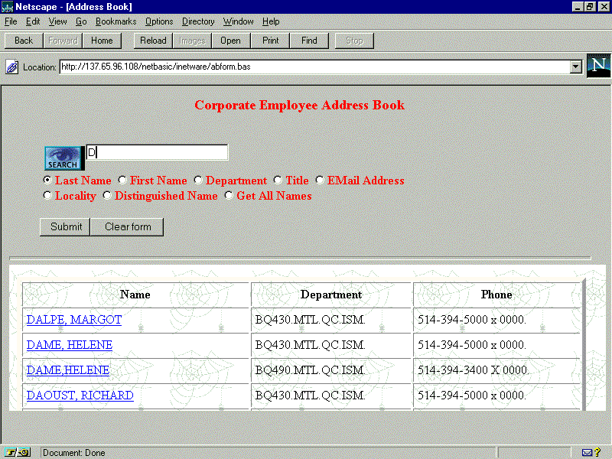Select the Title radio button
The image size is (612, 459).
(278, 180)
